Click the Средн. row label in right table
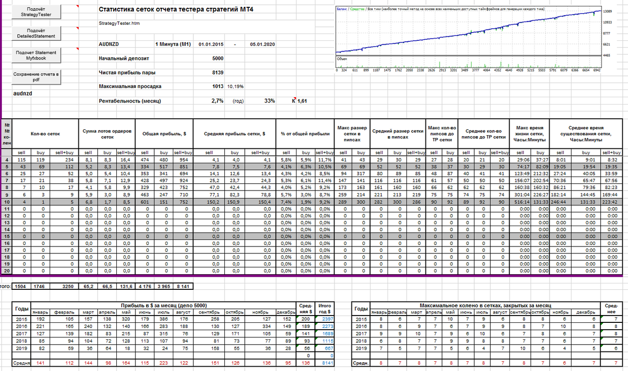 pos(361,363)
